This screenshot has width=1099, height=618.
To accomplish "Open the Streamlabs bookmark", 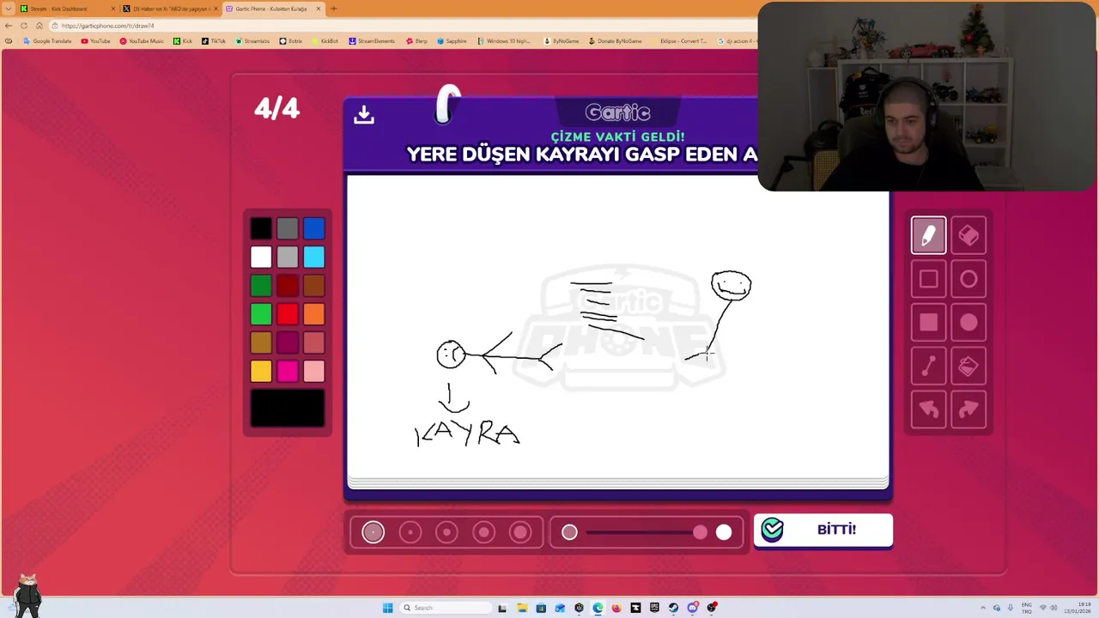I will pos(252,41).
